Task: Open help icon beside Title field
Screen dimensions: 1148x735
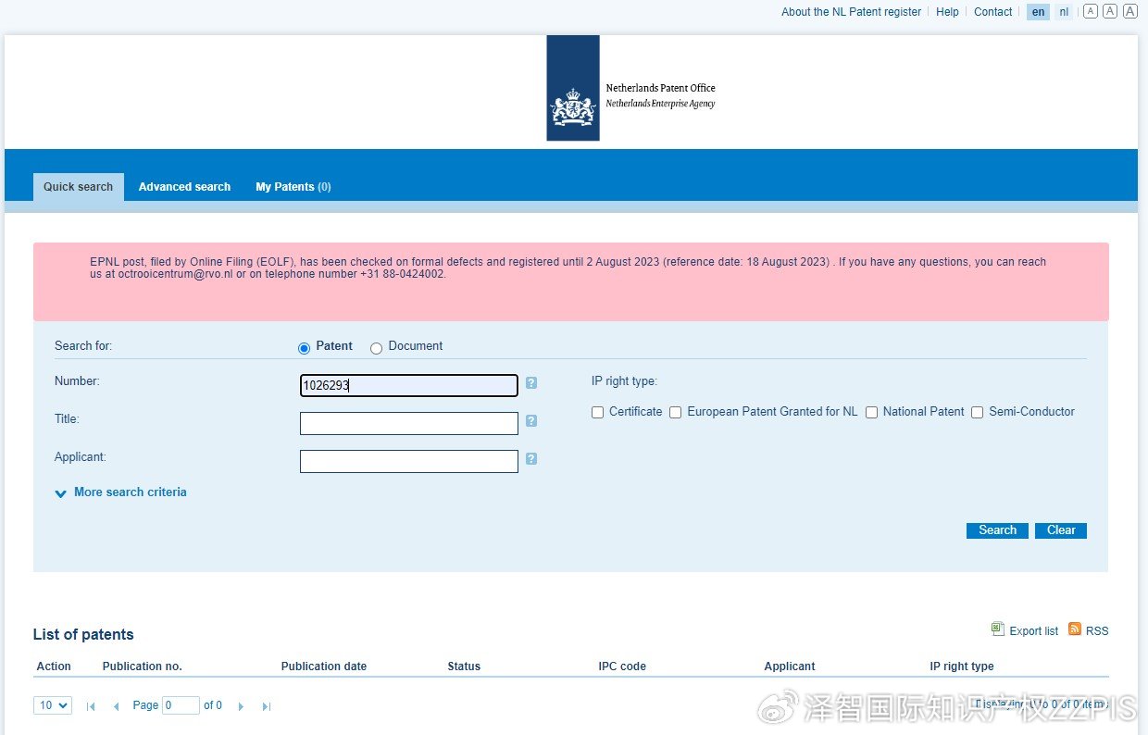Action: point(531,421)
